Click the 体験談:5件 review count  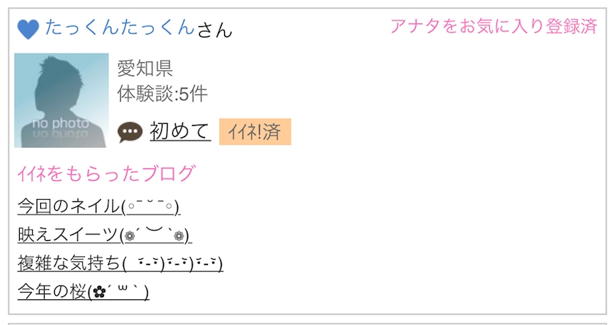tap(163, 94)
